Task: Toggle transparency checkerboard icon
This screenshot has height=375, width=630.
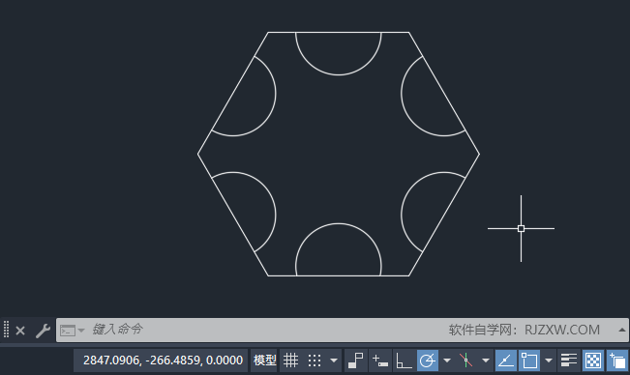Action: [593, 361]
